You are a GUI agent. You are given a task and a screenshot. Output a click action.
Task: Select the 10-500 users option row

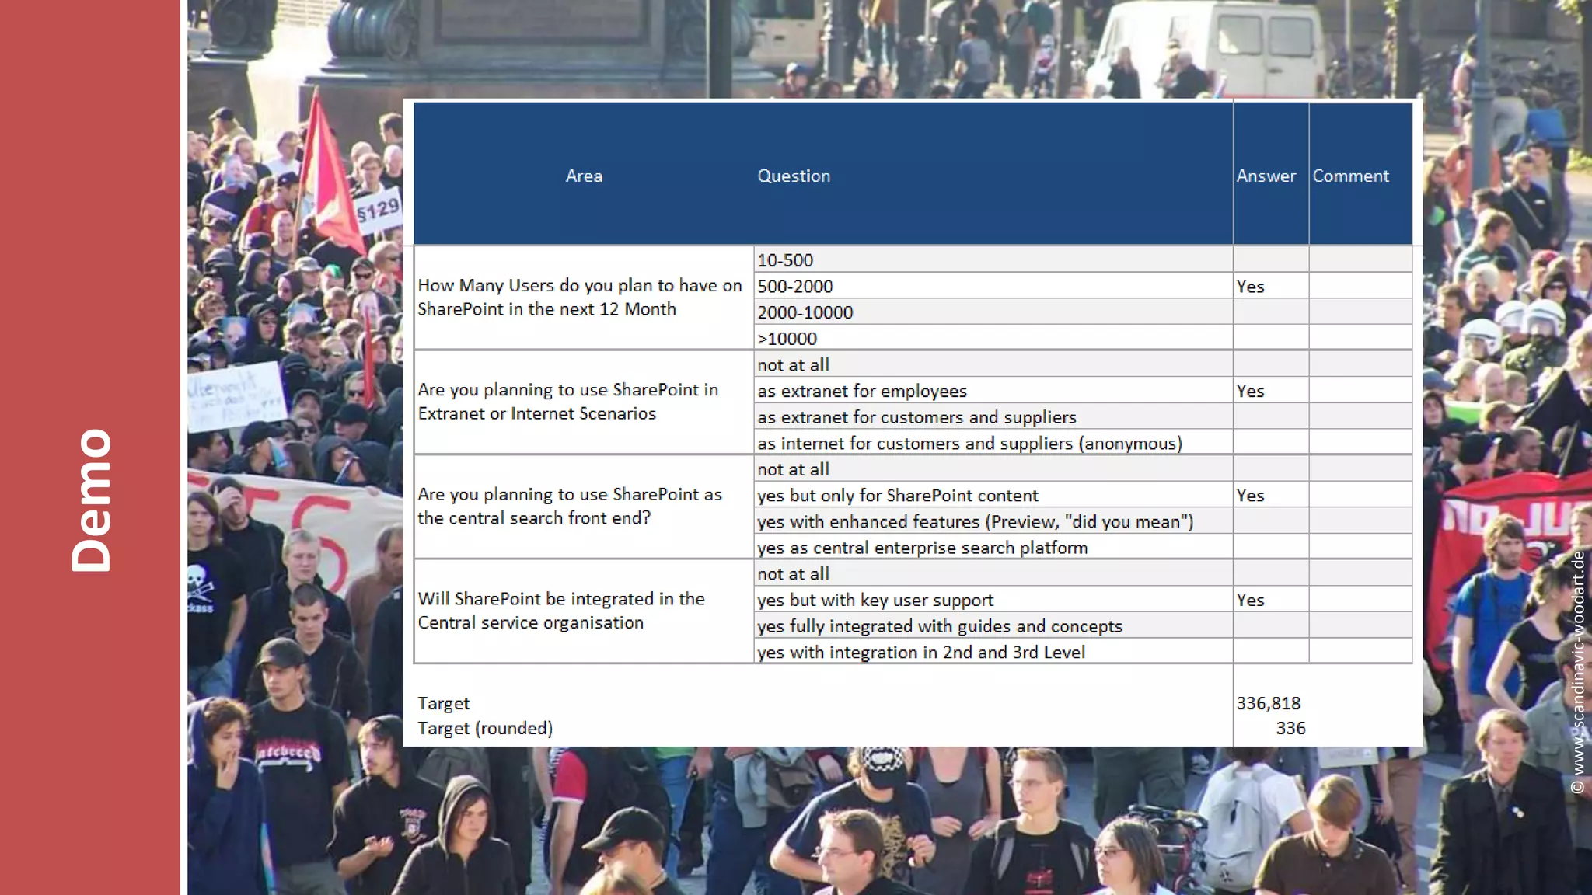(785, 260)
